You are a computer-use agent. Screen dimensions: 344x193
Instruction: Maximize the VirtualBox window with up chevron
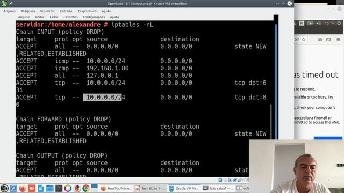[x=283, y=4]
